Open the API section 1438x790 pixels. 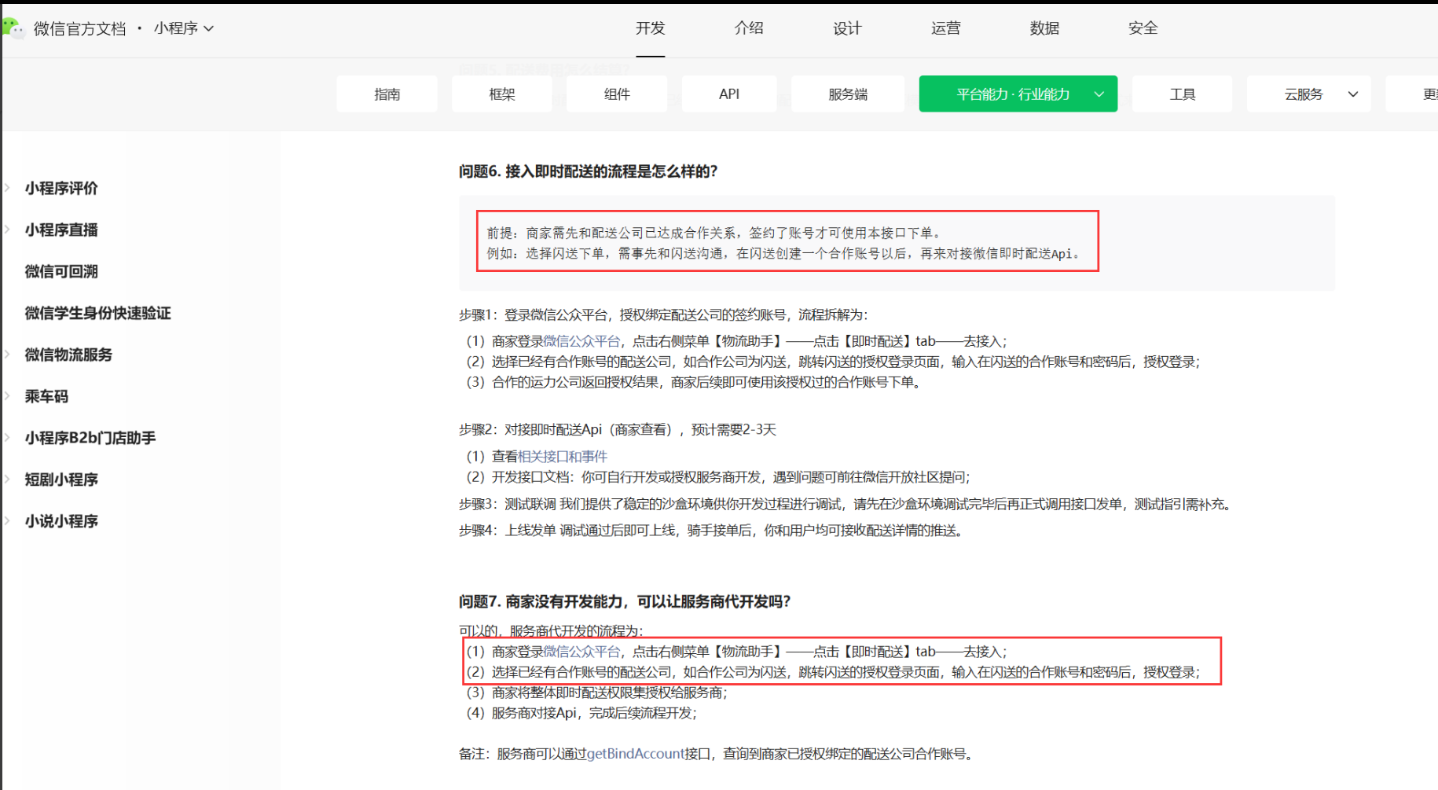click(x=729, y=94)
